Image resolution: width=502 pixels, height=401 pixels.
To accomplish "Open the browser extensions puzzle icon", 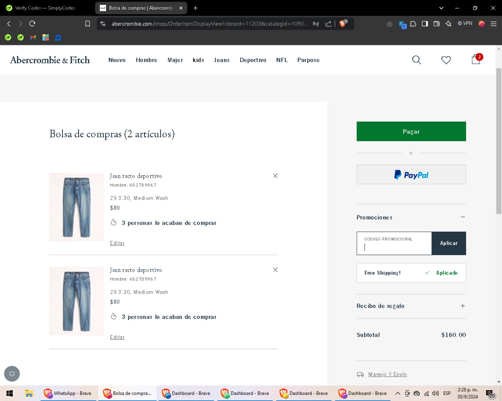I will pyautogui.click(x=413, y=24).
